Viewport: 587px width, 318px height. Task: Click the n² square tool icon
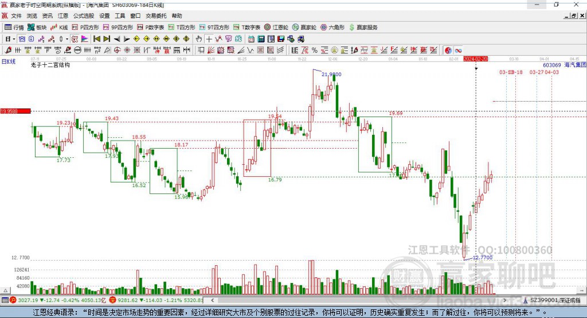coord(97,51)
